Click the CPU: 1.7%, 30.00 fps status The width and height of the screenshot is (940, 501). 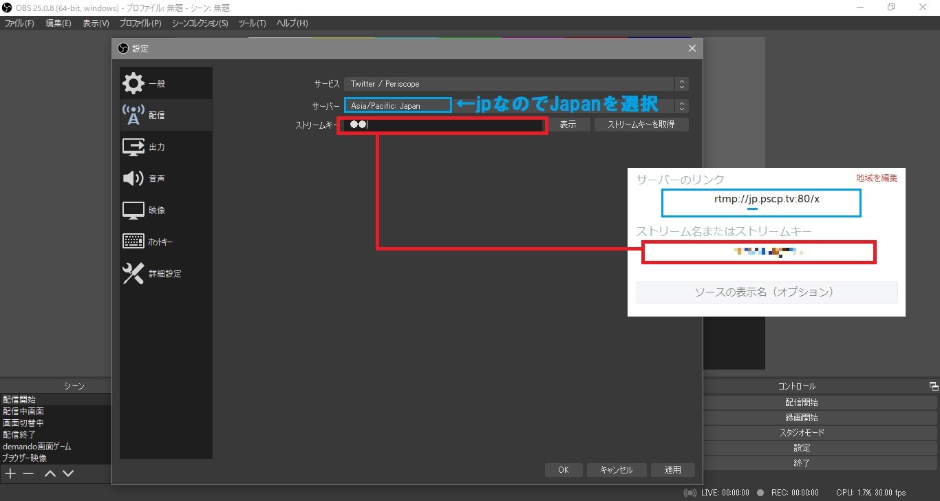(x=871, y=493)
